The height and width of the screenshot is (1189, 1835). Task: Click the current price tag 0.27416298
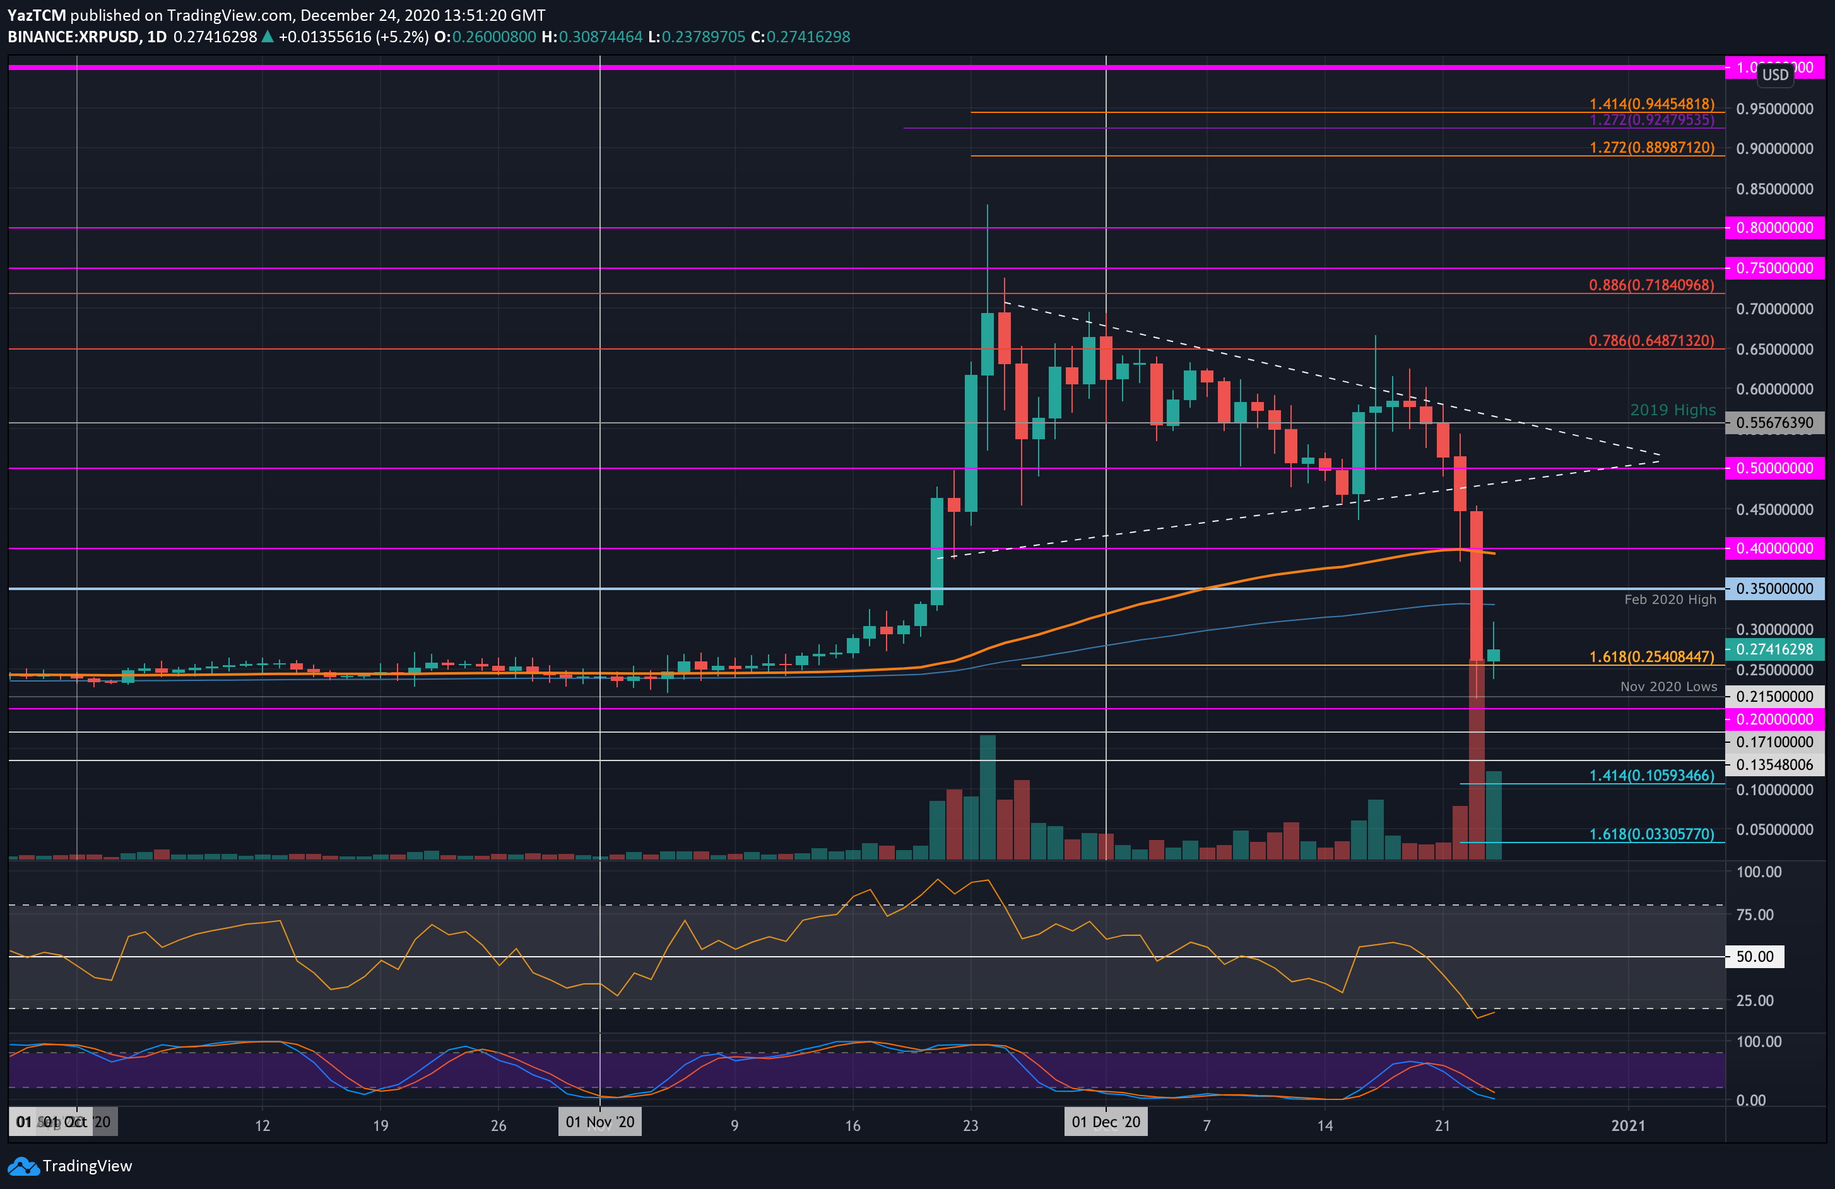click(x=1775, y=649)
